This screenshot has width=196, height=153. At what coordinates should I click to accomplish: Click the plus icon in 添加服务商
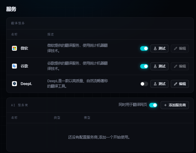165,105
